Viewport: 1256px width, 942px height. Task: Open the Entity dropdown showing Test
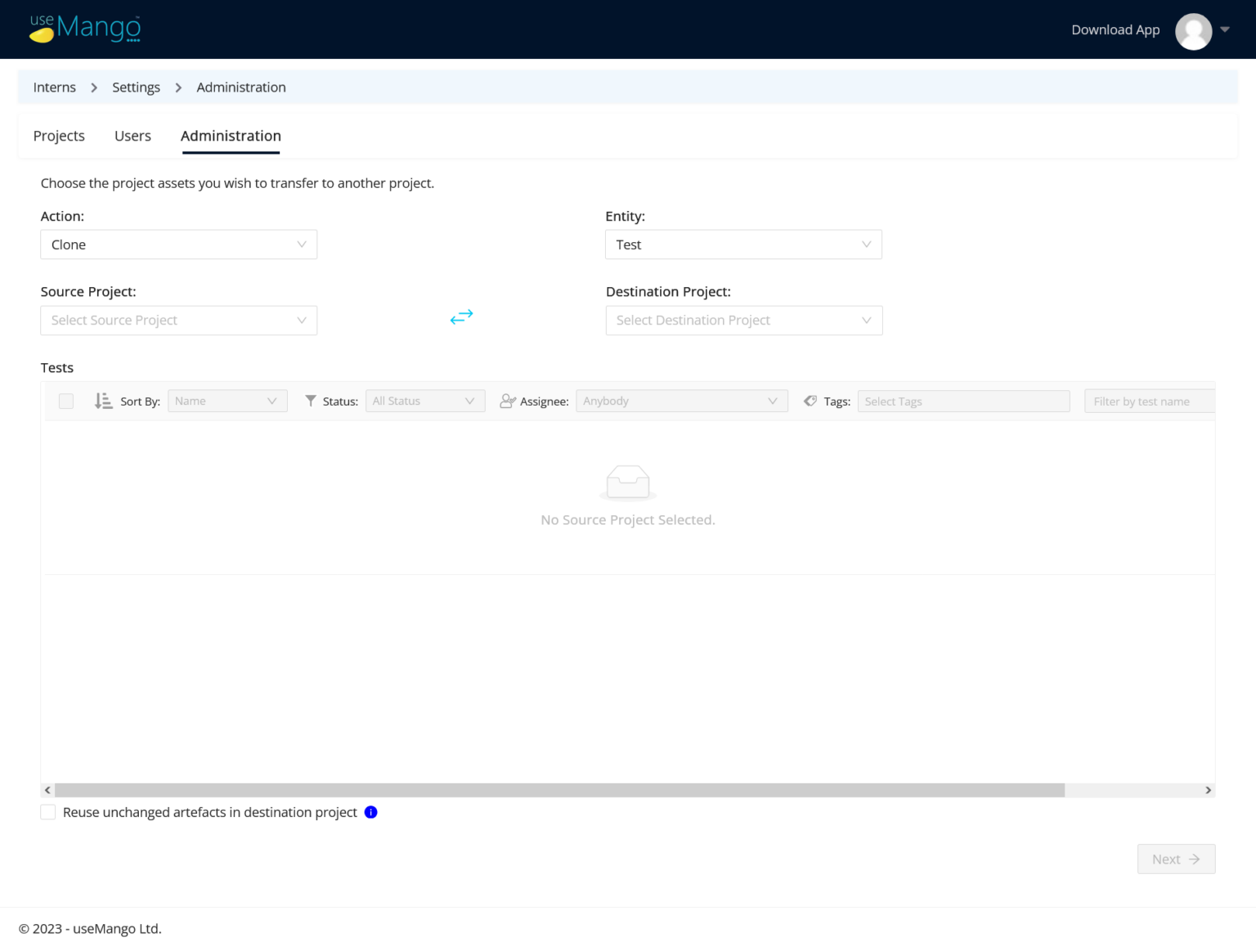pyautogui.click(x=743, y=244)
